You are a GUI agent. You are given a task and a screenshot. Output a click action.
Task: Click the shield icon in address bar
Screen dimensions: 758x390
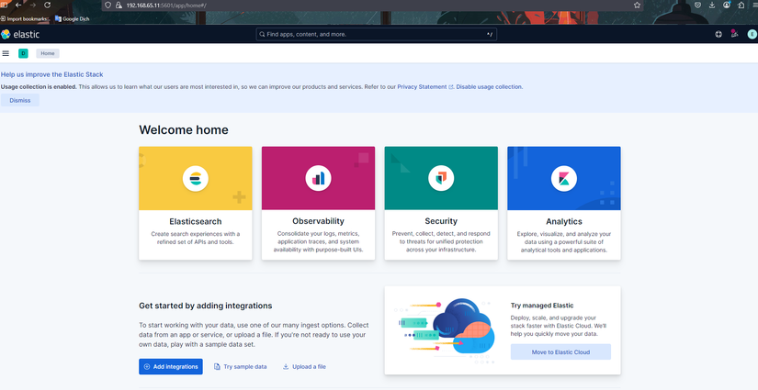pos(108,6)
